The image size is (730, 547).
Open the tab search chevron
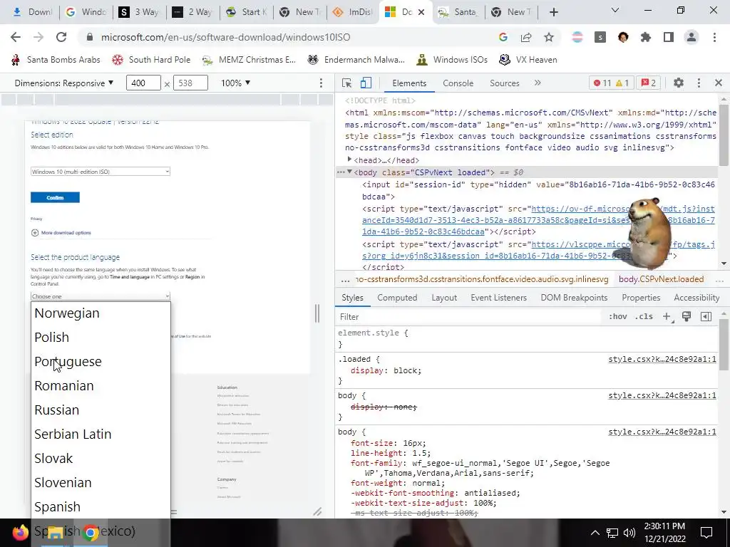coord(615,10)
